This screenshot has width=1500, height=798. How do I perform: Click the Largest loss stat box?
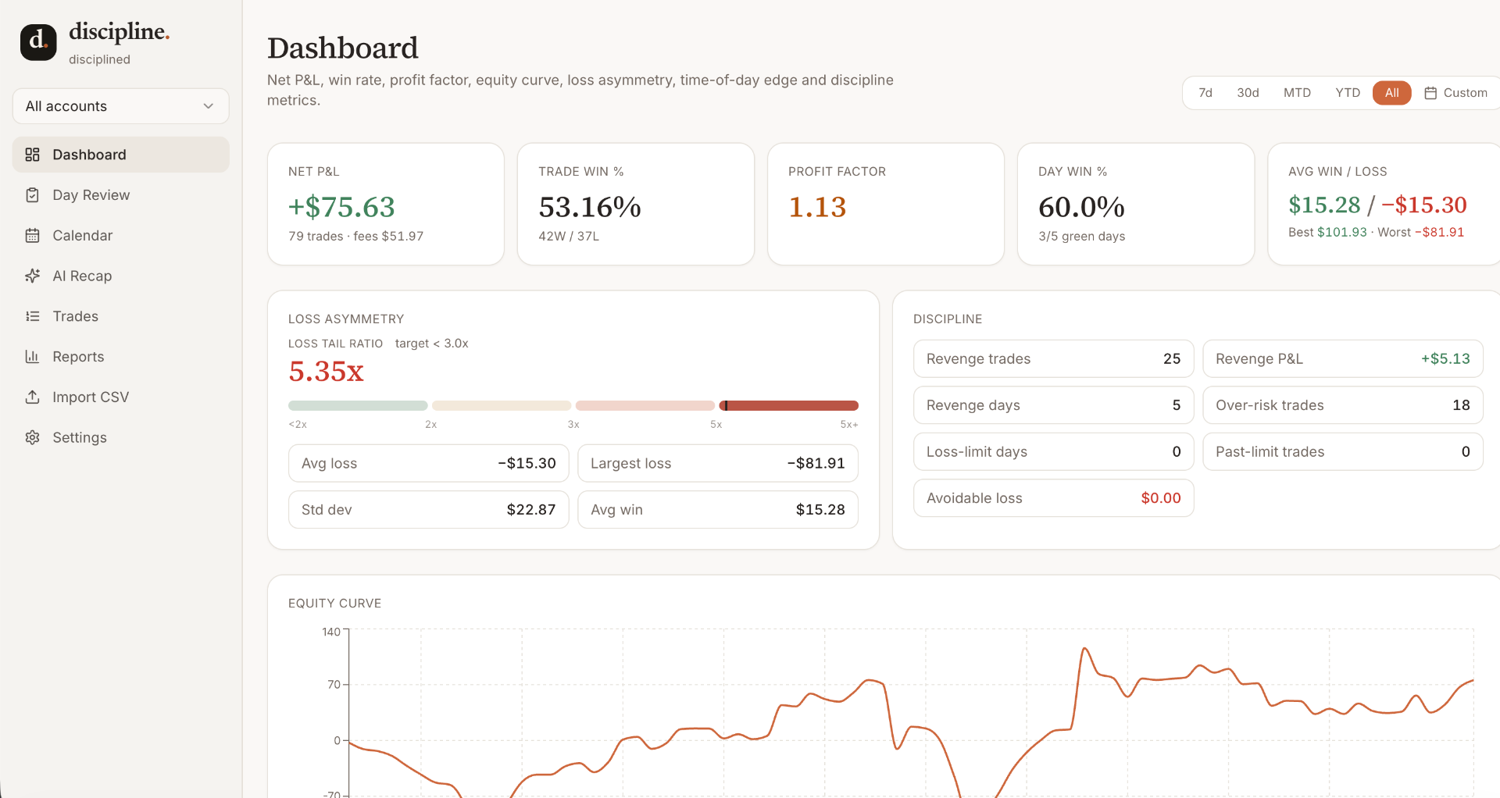[718, 463]
